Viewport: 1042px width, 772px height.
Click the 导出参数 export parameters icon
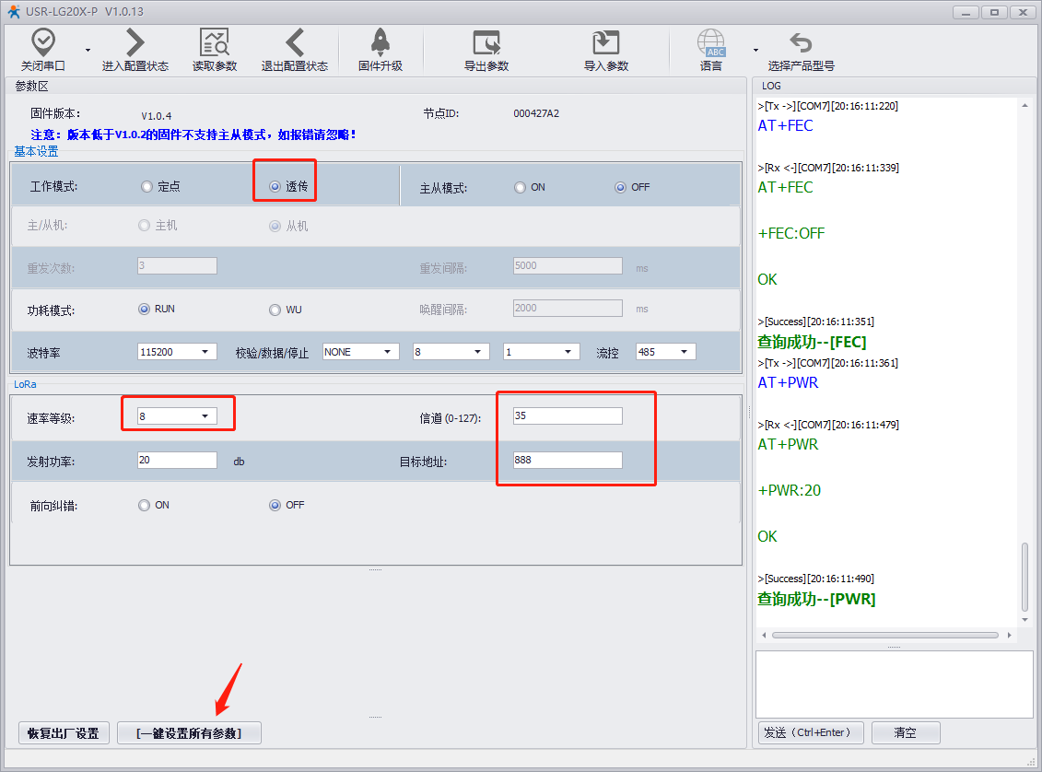pyautogui.click(x=486, y=42)
